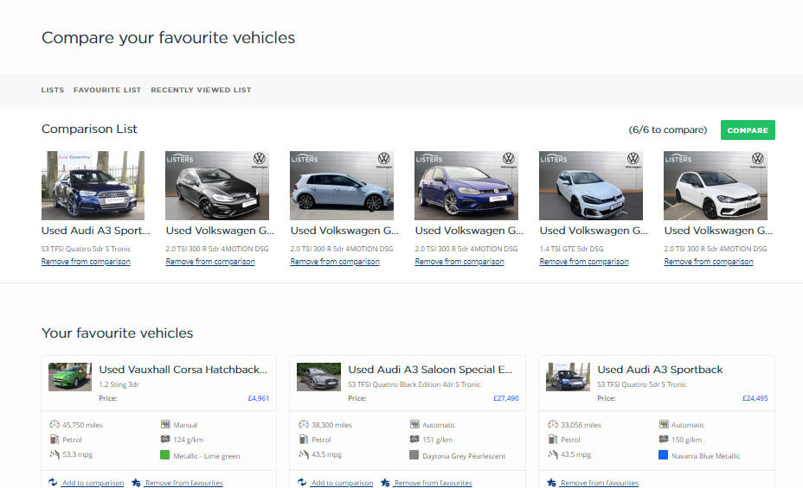The height and width of the screenshot is (488, 803).
Task: Click the gearbox icon beside Manual
Action: point(165,424)
